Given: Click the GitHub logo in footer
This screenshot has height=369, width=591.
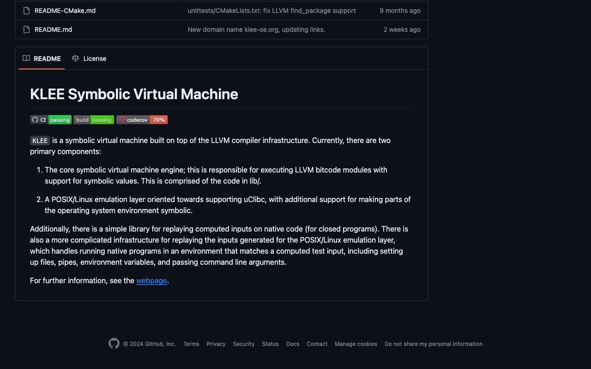Looking at the screenshot, I should pos(114,344).
